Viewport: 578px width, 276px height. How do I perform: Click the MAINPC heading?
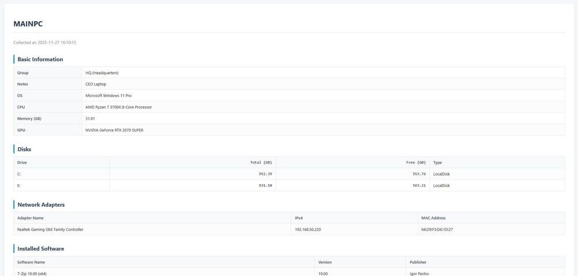coord(28,24)
